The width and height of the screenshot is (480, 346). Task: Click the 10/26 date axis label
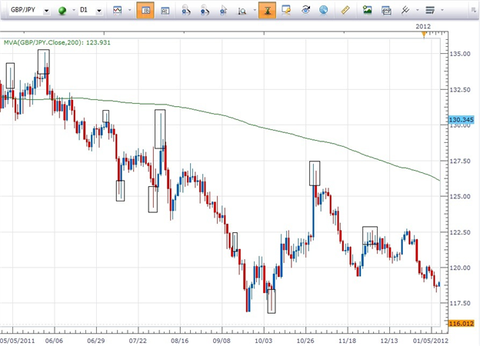coord(305,341)
